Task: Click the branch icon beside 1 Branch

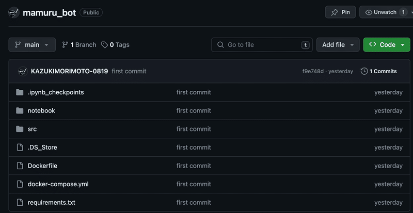Action: (65, 45)
